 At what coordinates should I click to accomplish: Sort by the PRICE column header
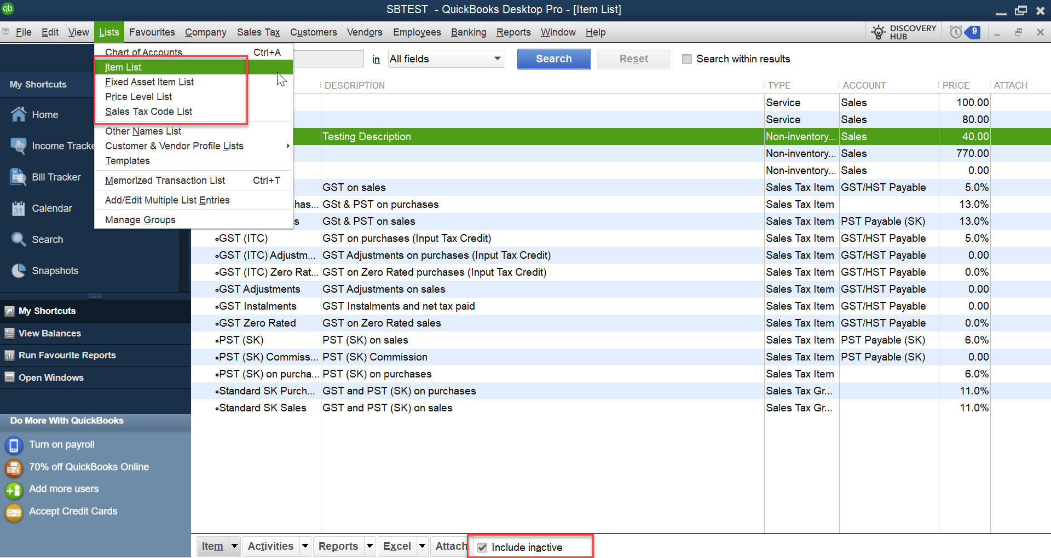(x=956, y=85)
